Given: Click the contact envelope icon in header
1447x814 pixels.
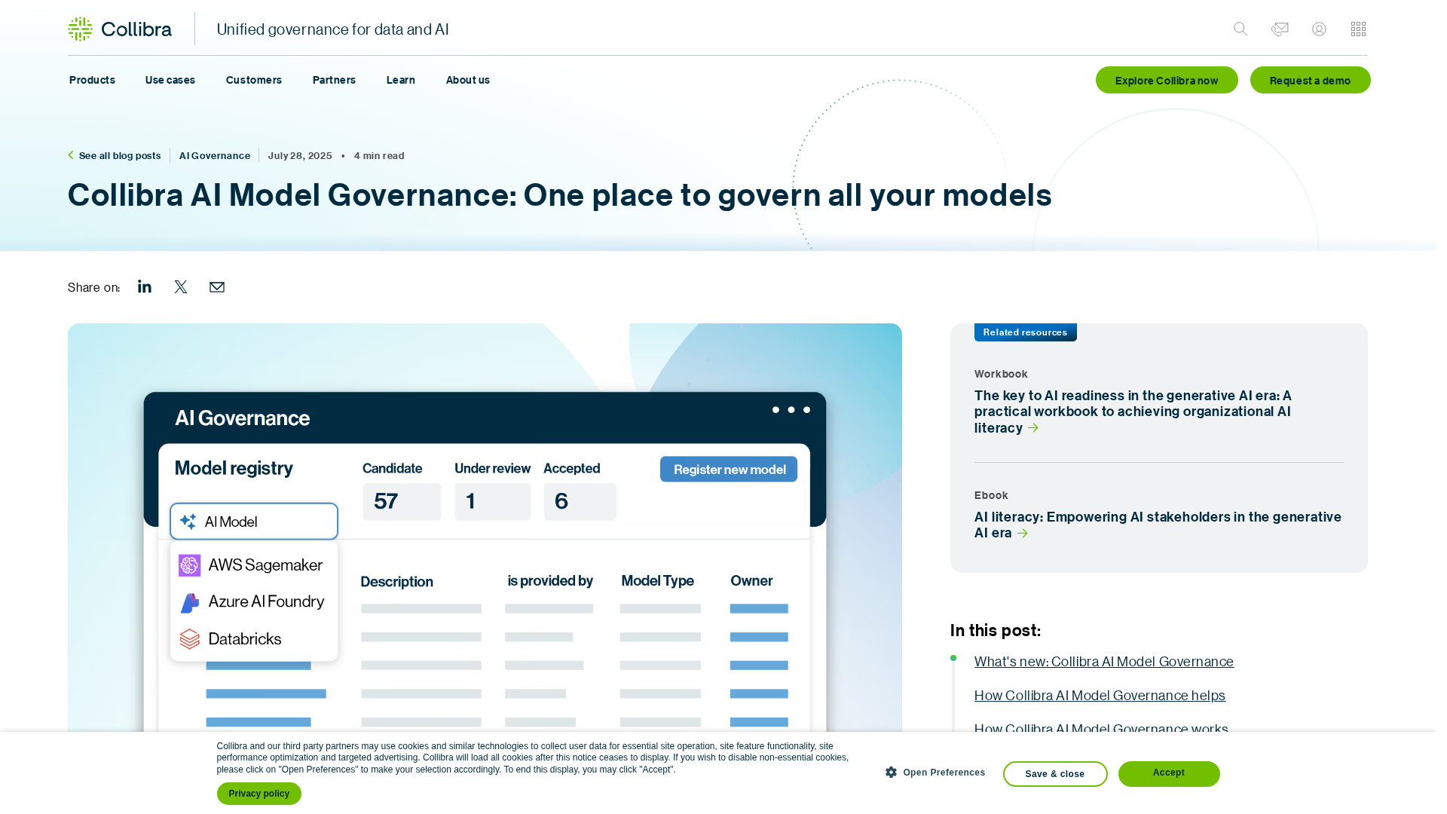Looking at the screenshot, I should (x=1280, y=29).
